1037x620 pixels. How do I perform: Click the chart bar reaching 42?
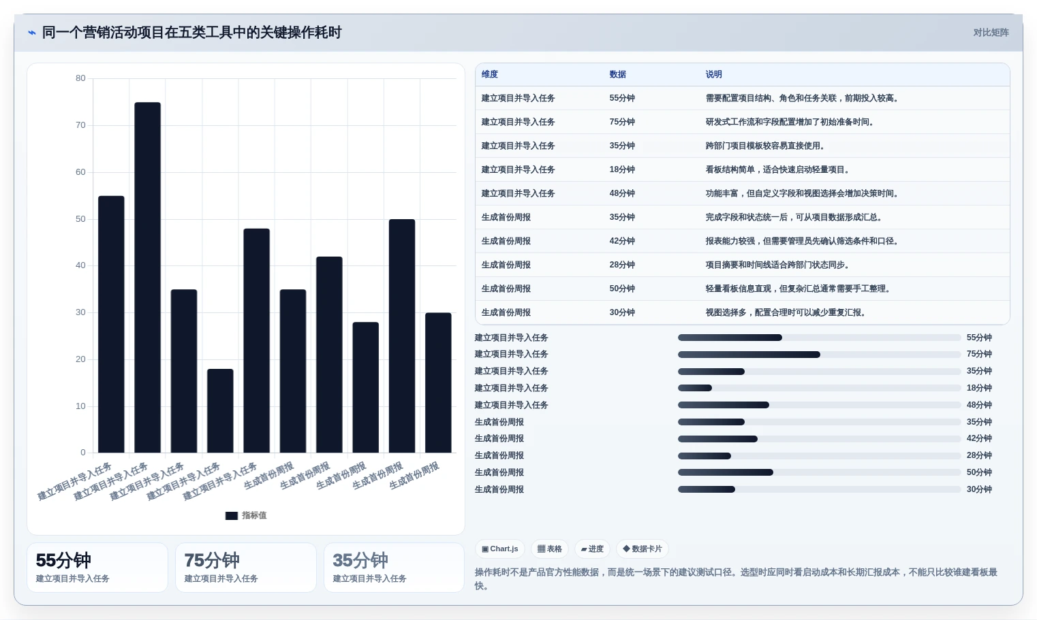click(x=329, y=355)
